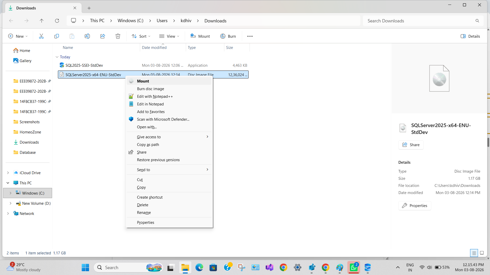Open a new tab with plus button
490x275 pixels.
pyautogui.click(x=89, y=8)
